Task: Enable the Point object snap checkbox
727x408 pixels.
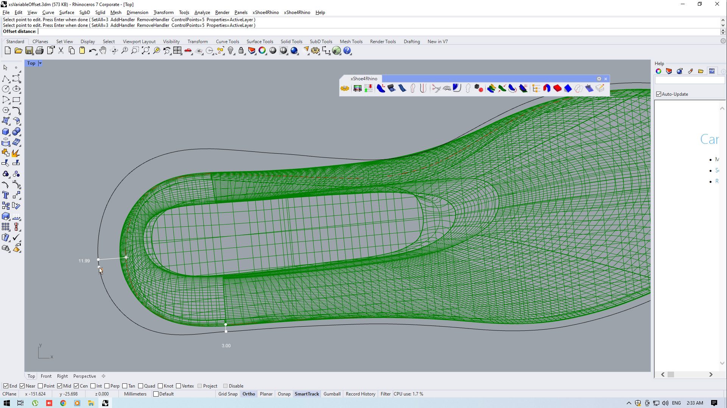Action: [x=40, y=386]
